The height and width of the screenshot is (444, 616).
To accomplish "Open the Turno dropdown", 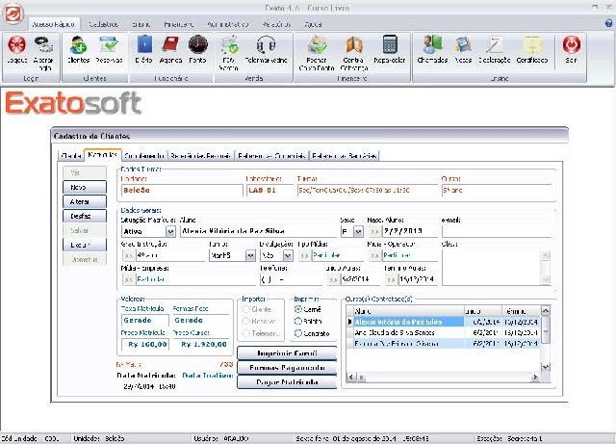I will (250, 255).
